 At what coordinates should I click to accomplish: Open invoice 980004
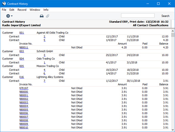point(24,106)
